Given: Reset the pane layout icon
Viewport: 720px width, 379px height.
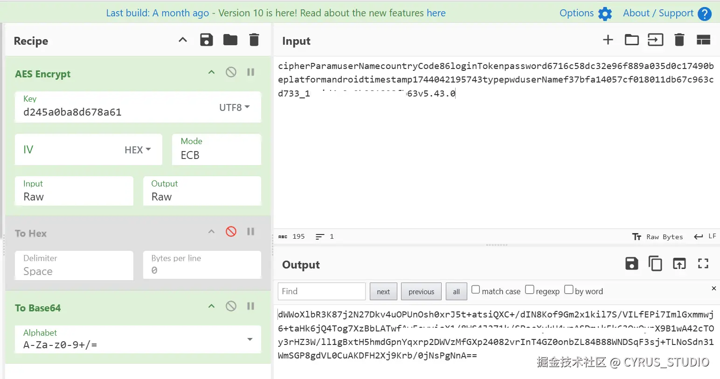Looking at the screenshot, I should 703,40.
